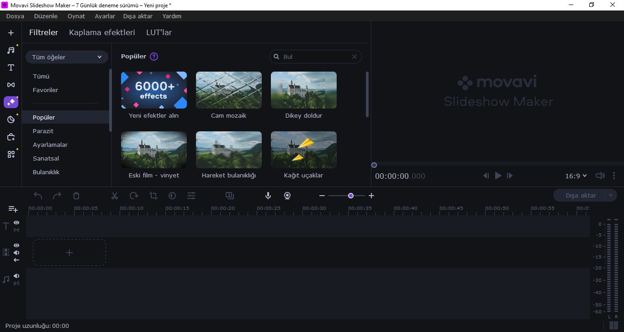The width and height of the screenshot is (624, 332).
Task: Open the Ayarlar menu
Action: pyautogui.click(x=105, y=16)
